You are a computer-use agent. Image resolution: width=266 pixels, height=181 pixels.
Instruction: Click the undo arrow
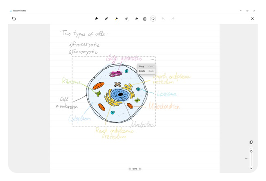(163, 18)
